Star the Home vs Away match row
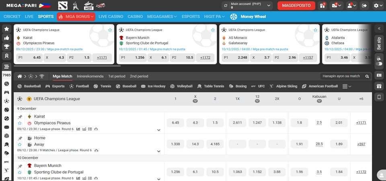 click(x=20, y=144)
